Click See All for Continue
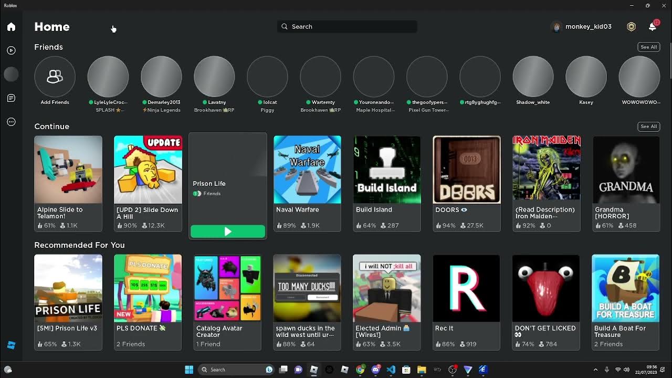672x378 pixels. coord(648,127)
